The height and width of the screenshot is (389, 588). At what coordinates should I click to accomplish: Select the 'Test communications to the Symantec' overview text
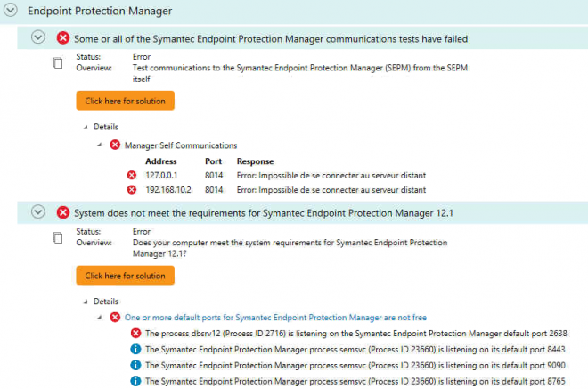[x=300, y=73]
